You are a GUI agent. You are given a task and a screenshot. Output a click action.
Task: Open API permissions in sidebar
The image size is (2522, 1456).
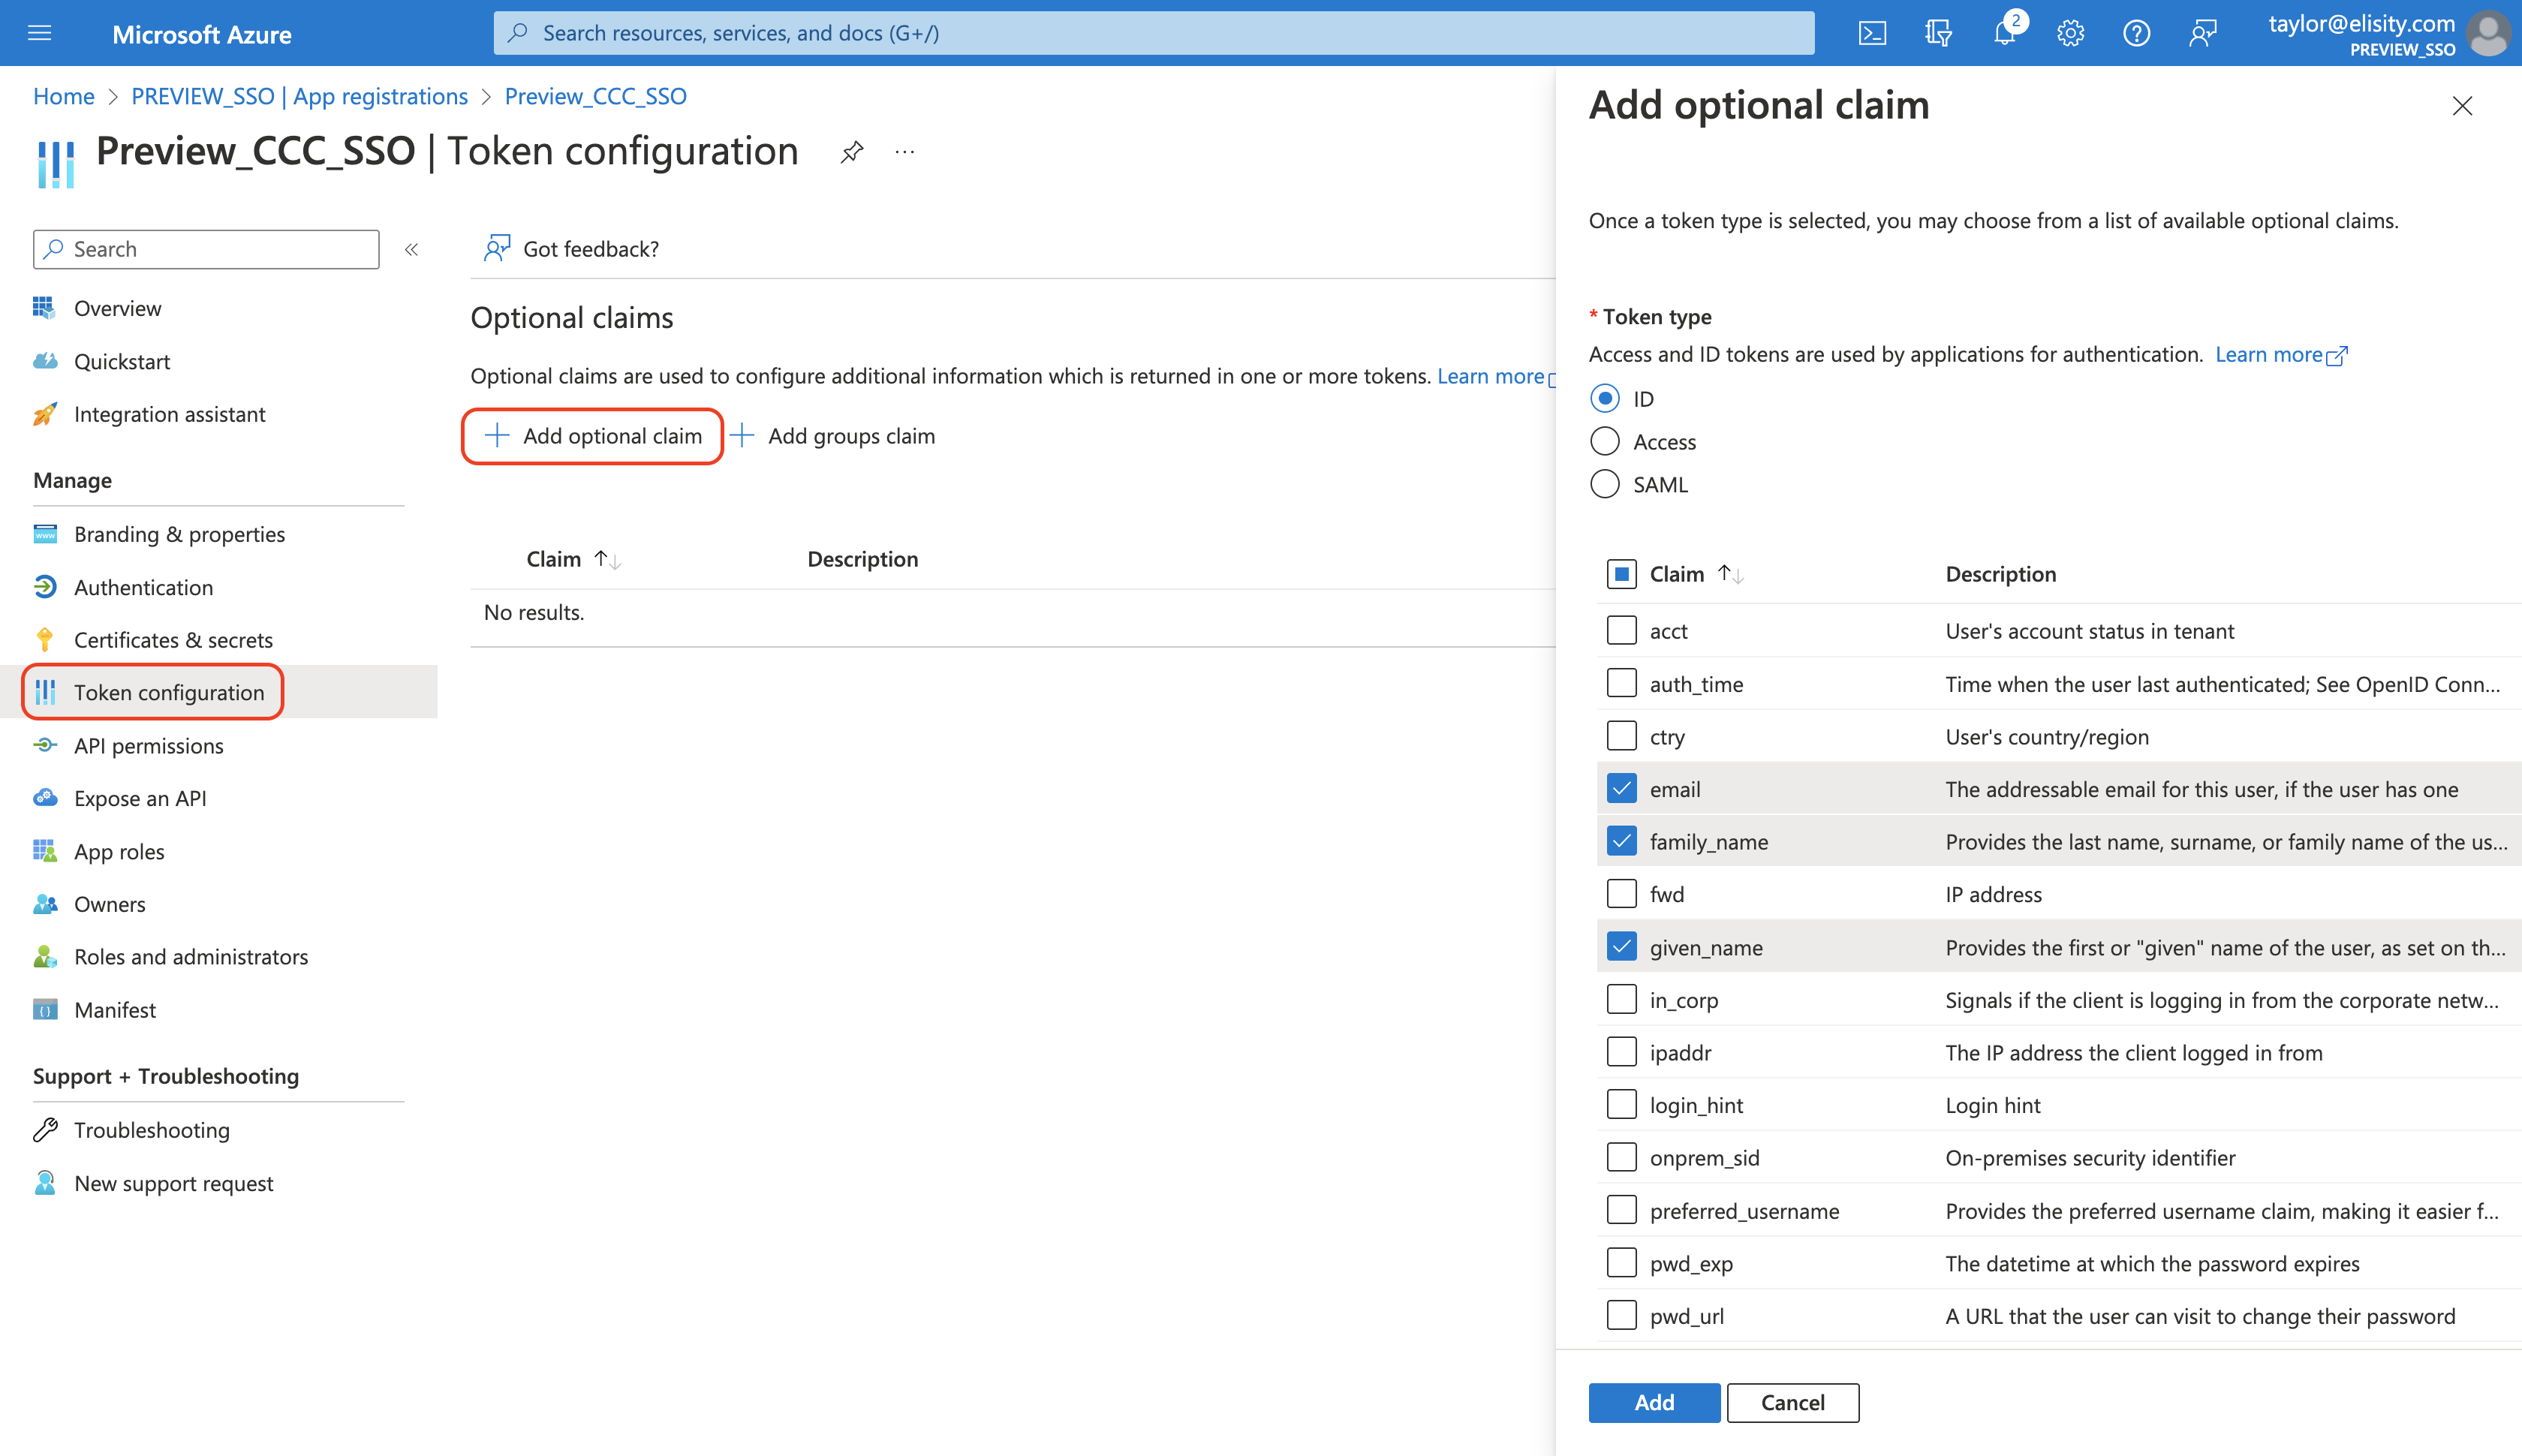(x=148, y=745)
